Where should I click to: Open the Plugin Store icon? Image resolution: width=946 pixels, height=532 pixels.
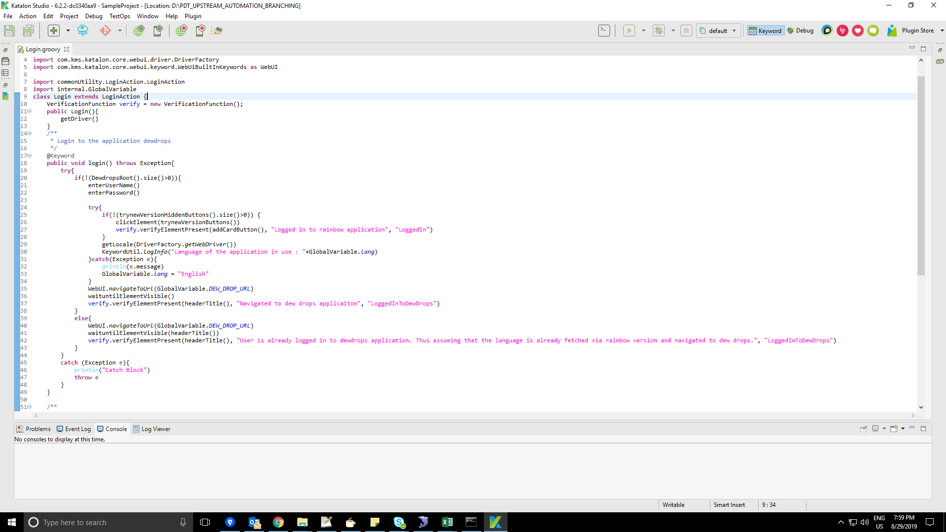[x=892, y=30]
